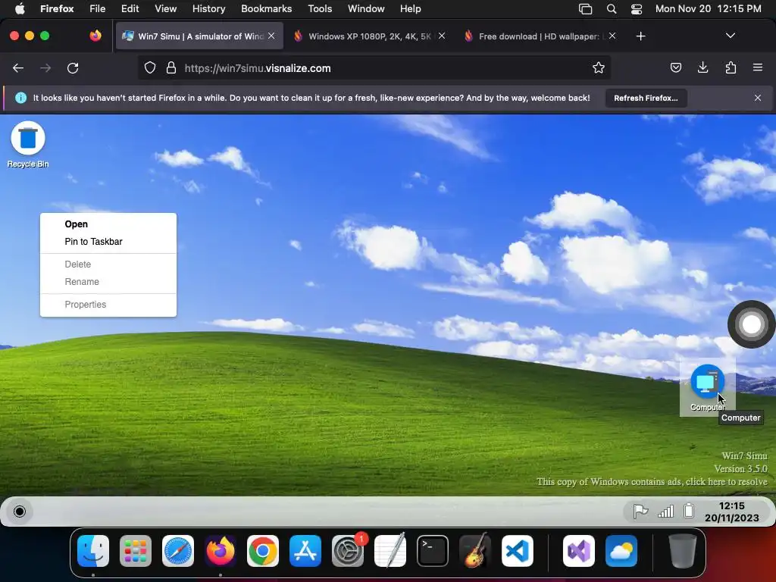Launch Safari from the Dock
Screen dimensions: 776x582
[x=178, y=551]
